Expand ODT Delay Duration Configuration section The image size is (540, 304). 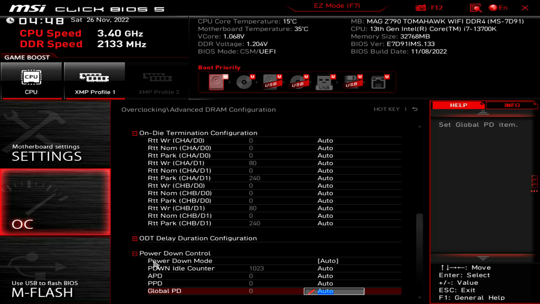[x=135, y=238]
